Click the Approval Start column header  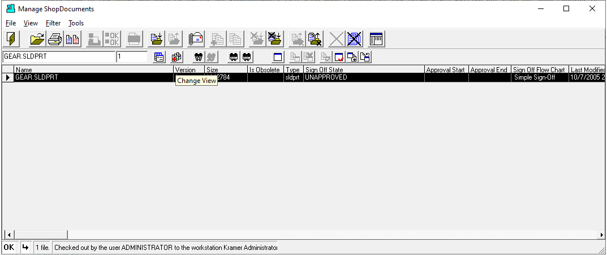point(446,69)
